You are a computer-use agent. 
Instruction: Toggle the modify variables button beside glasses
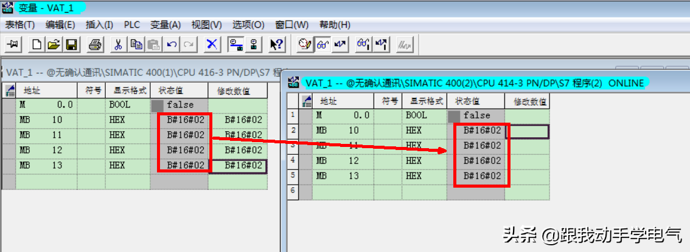(x=340, y=44)
